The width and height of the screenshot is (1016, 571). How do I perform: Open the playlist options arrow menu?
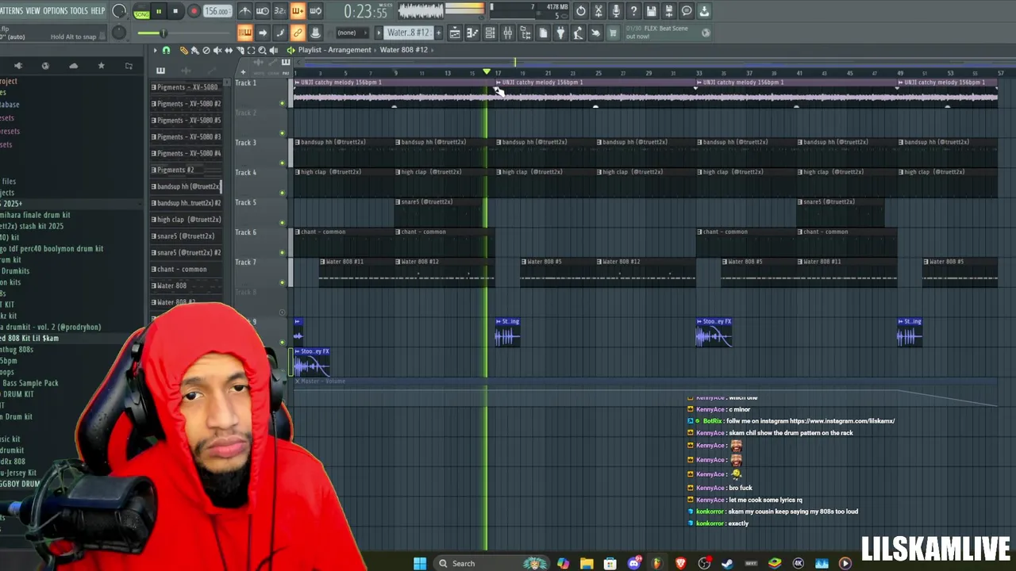(x=154, y=50)
